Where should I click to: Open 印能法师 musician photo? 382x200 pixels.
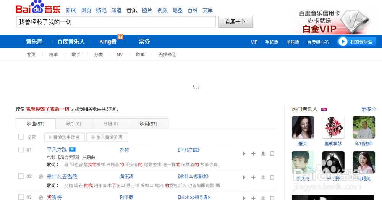pyautogui.click(x=364, y=127)
